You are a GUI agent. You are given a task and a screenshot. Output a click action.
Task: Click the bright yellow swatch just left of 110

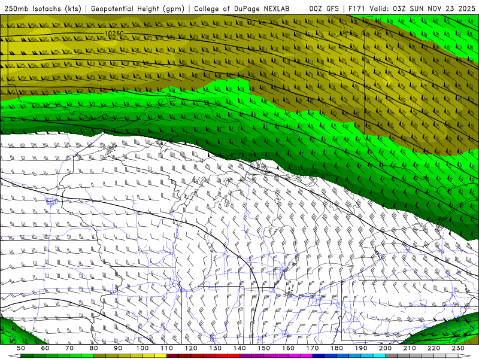click(x=160, y=356)
